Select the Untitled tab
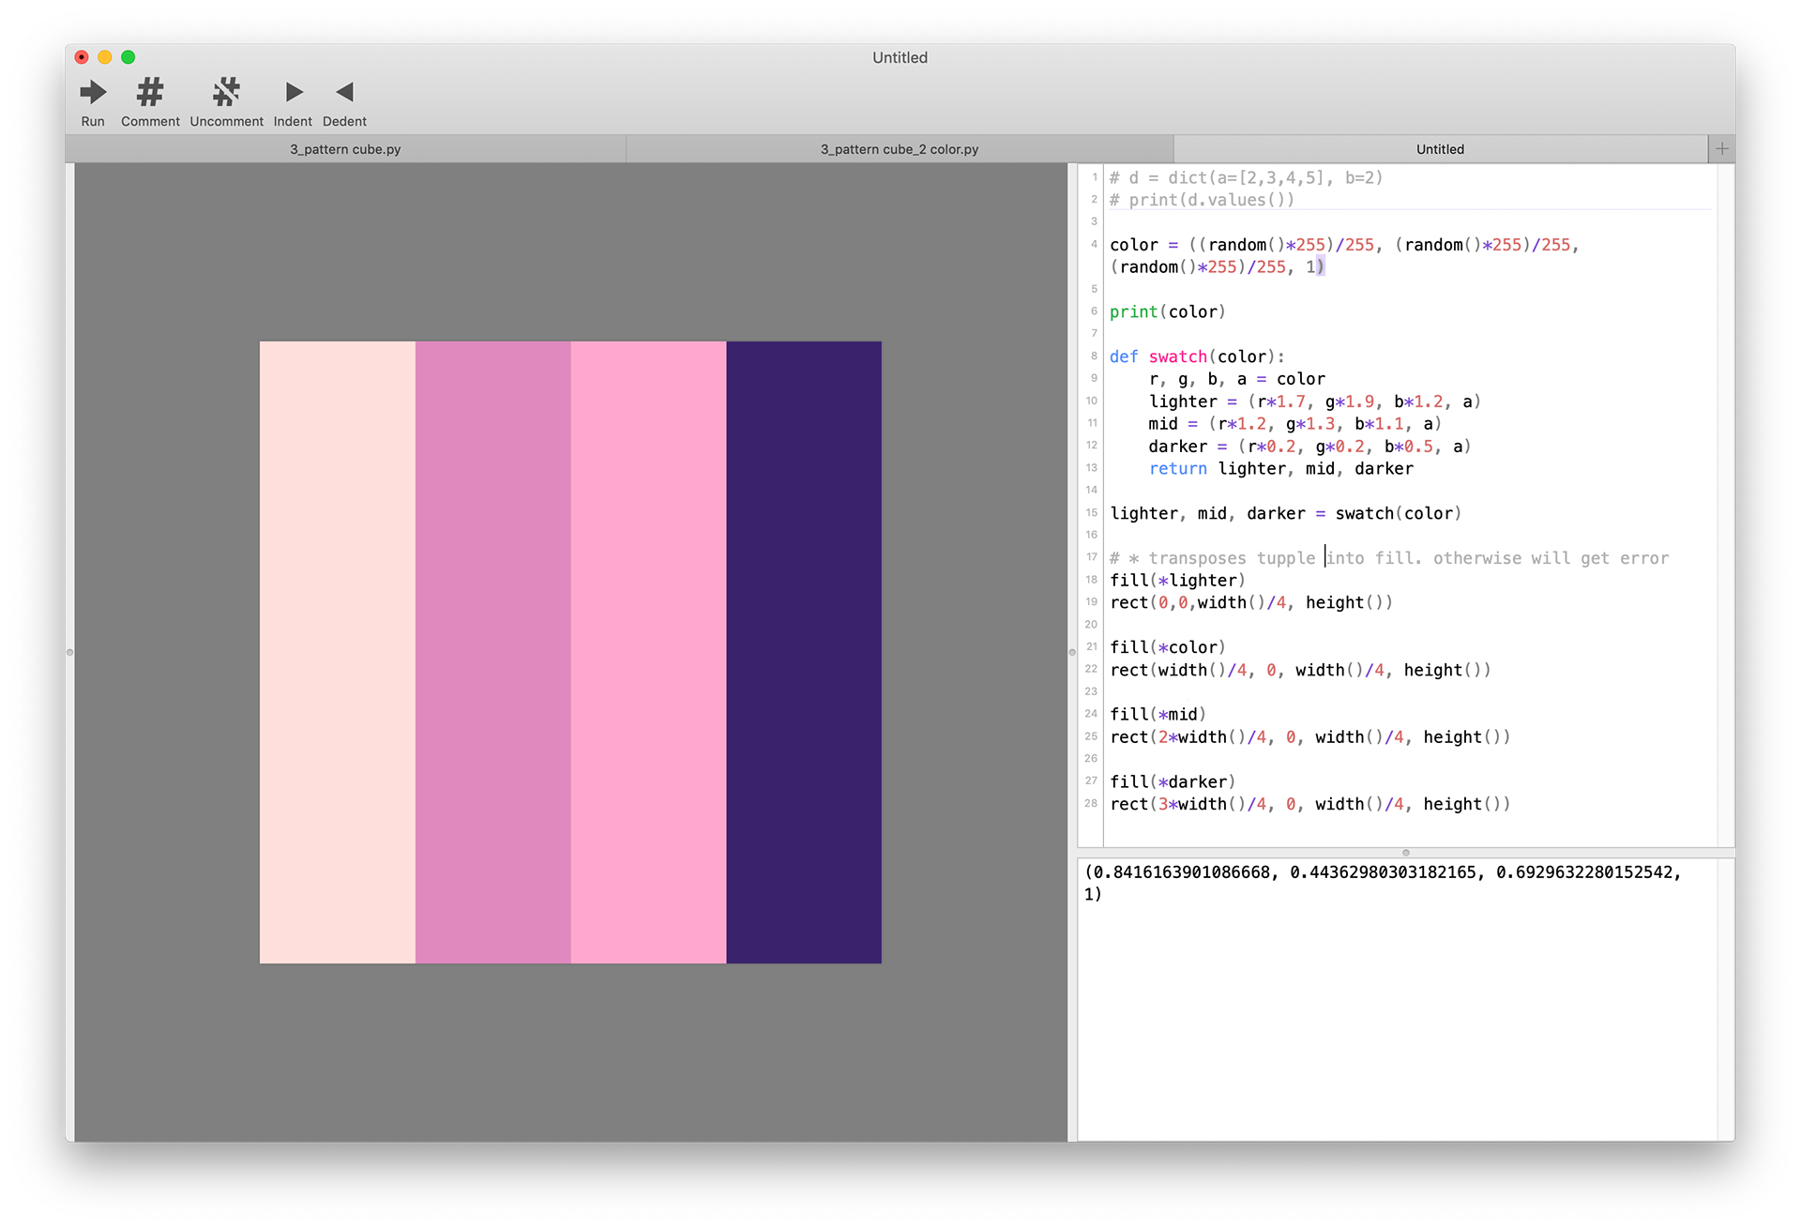 pyautogui.click(x=1439, y=149)
